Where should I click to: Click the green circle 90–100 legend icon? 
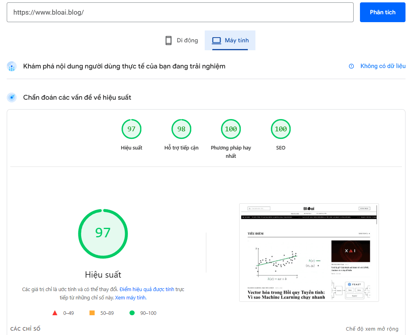click(132, 313)
